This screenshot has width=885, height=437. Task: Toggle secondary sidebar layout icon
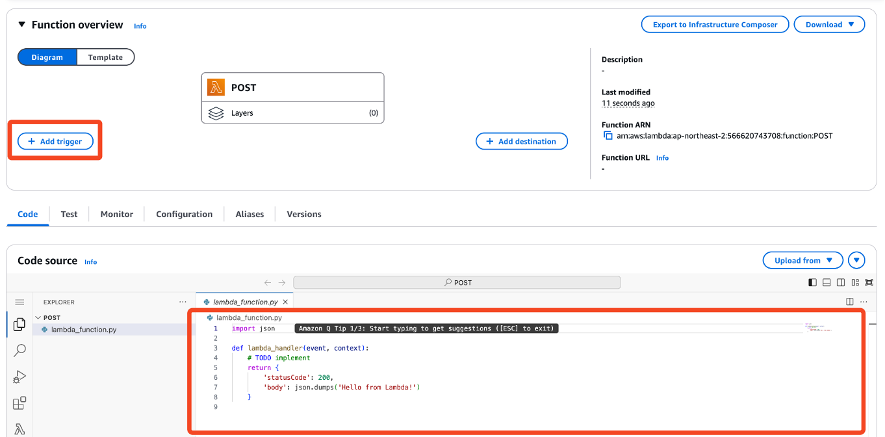pyautogui.click(x=841, y=283)
